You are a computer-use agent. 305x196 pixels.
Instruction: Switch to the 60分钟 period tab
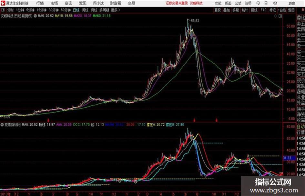[66, 10]
